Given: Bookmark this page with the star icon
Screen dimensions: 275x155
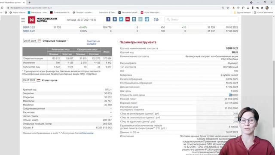Looking at the screenshot, I should click(x=228, y=8).
